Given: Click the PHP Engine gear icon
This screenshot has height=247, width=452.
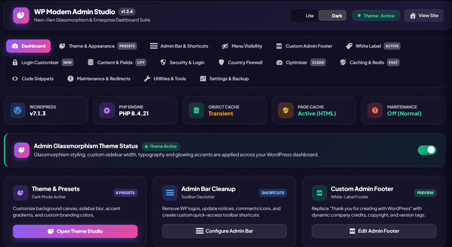Looking at the screenshot, I should [x=107, y=110].
